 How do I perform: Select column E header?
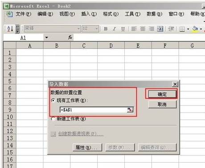(138, 46)
